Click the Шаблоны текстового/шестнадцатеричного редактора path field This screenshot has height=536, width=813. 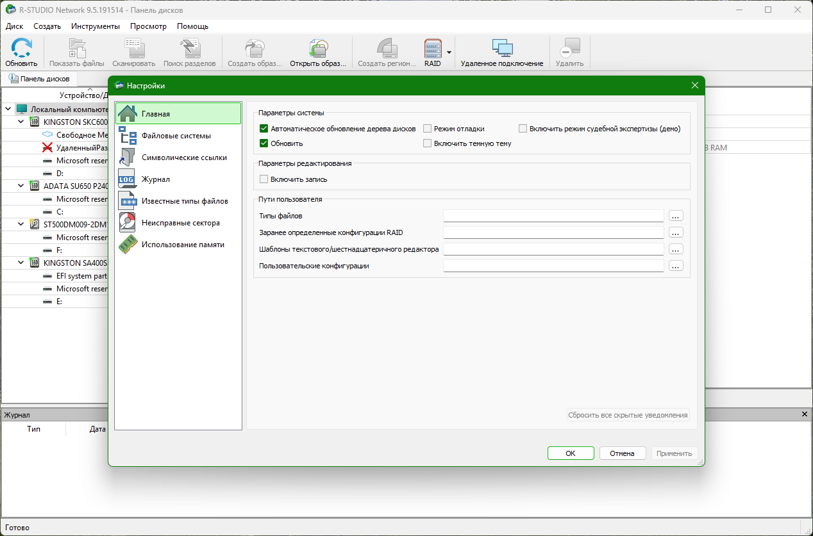tap(553, 249)
